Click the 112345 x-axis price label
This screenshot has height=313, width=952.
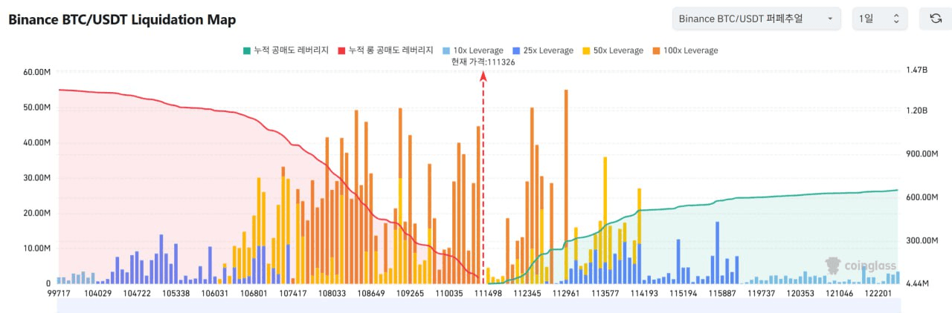point(527,294)
